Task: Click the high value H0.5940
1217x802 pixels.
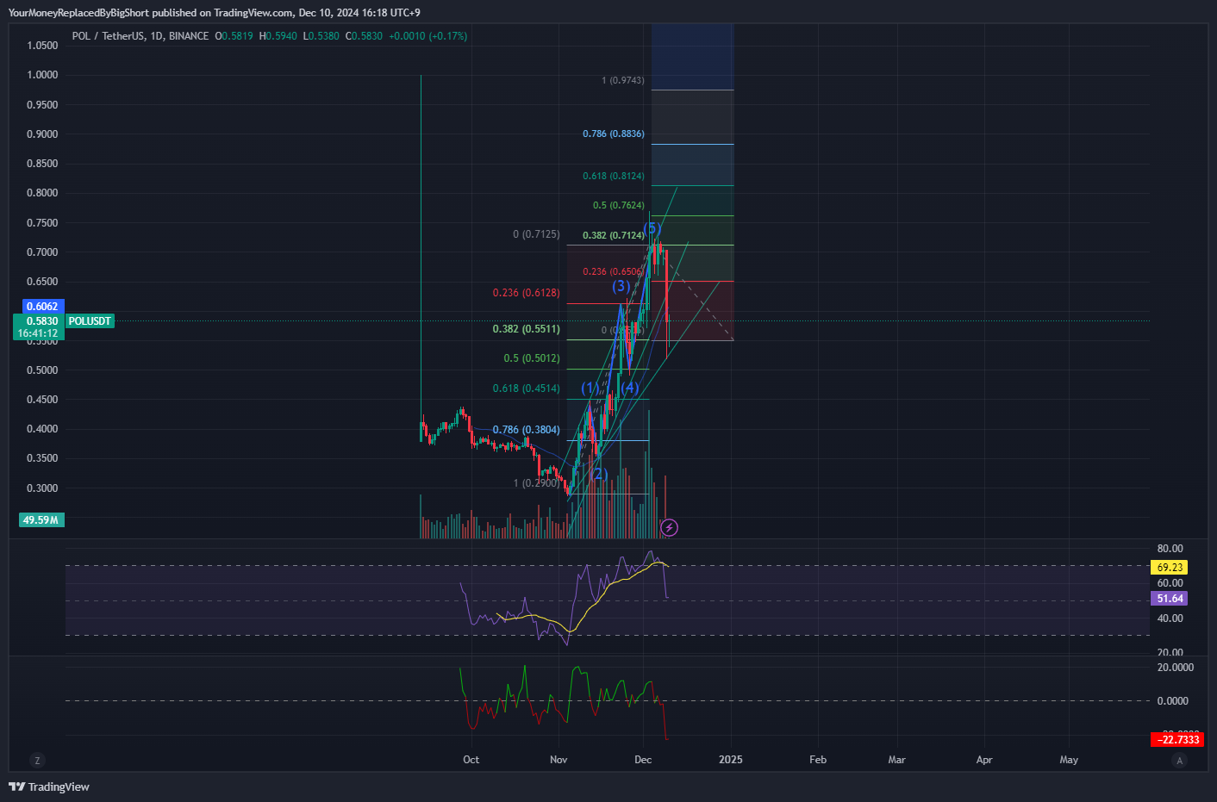Action: [278, 36]
